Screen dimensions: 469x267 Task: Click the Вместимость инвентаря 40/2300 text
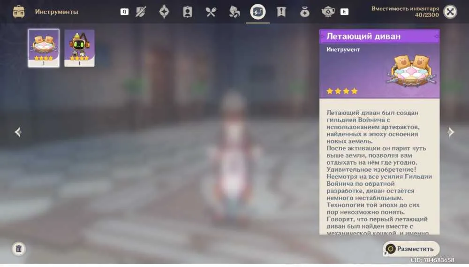tap(405, 12)
